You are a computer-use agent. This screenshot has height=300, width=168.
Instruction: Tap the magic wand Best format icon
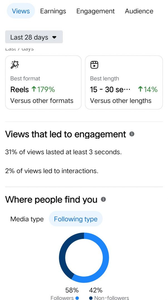tap(14, 65)
